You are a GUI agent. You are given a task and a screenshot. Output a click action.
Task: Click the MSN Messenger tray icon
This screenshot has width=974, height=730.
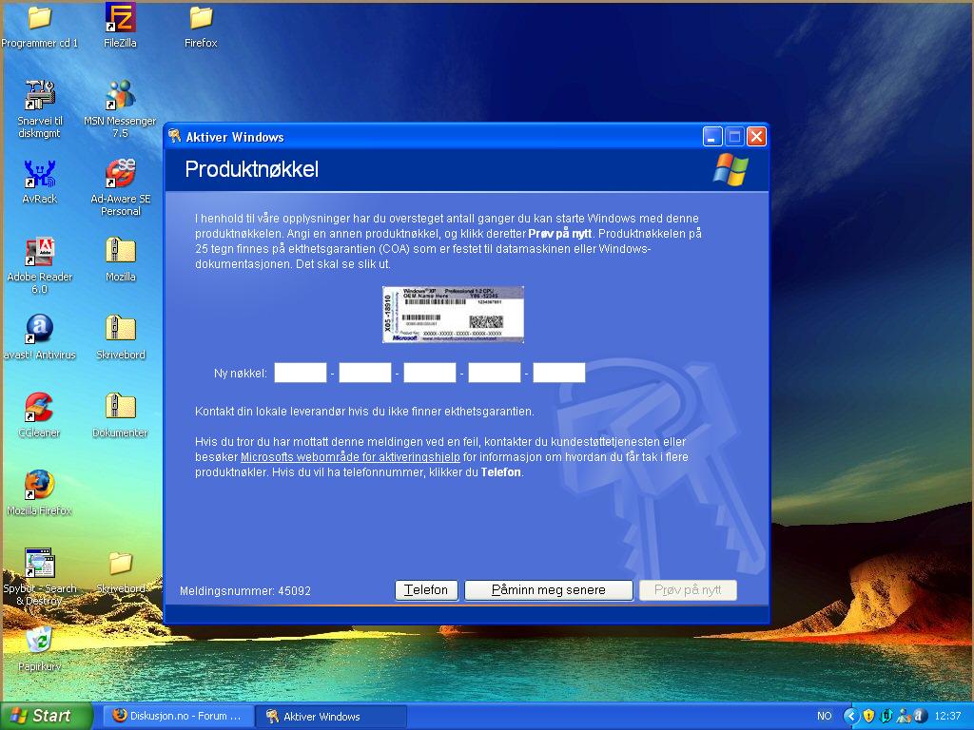903,716
